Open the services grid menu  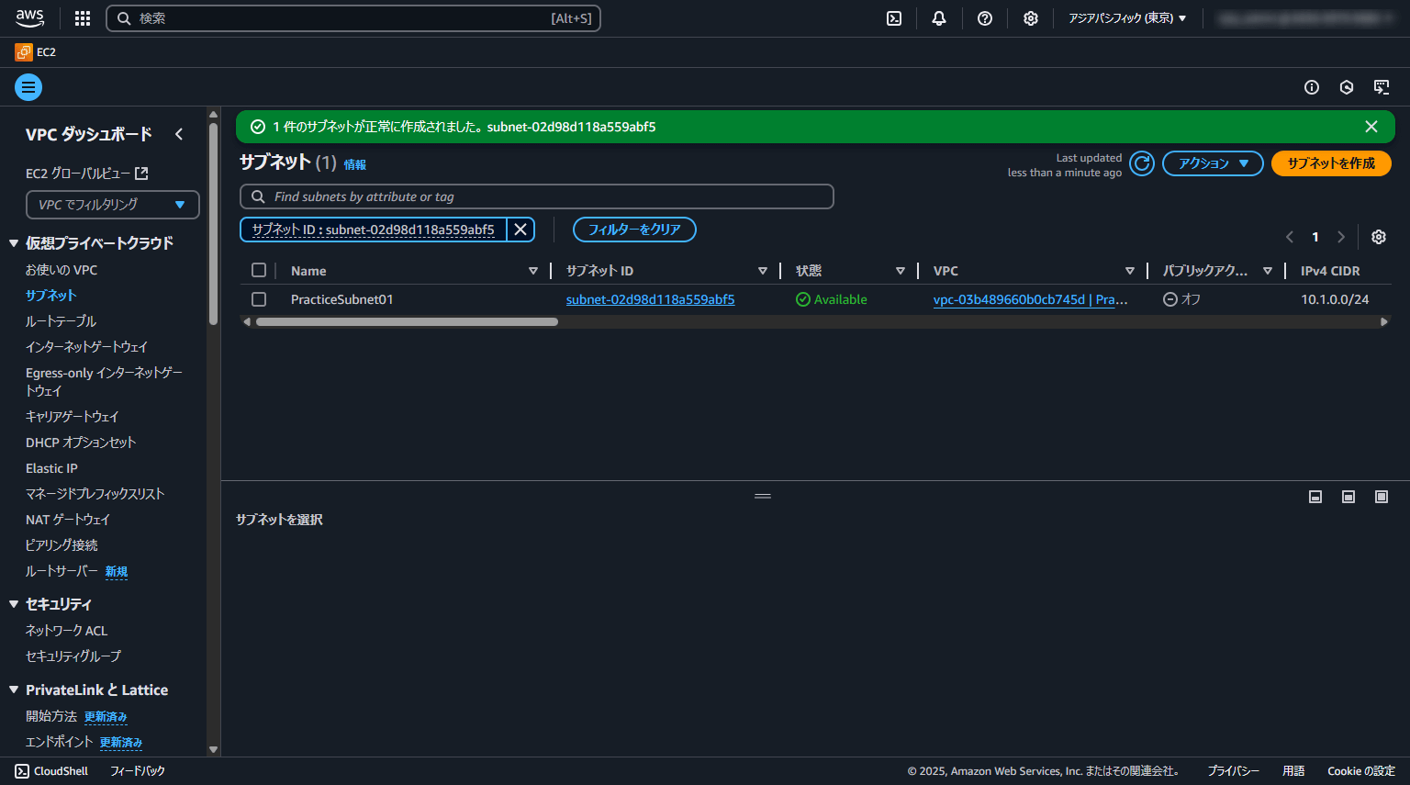[83, 18]
